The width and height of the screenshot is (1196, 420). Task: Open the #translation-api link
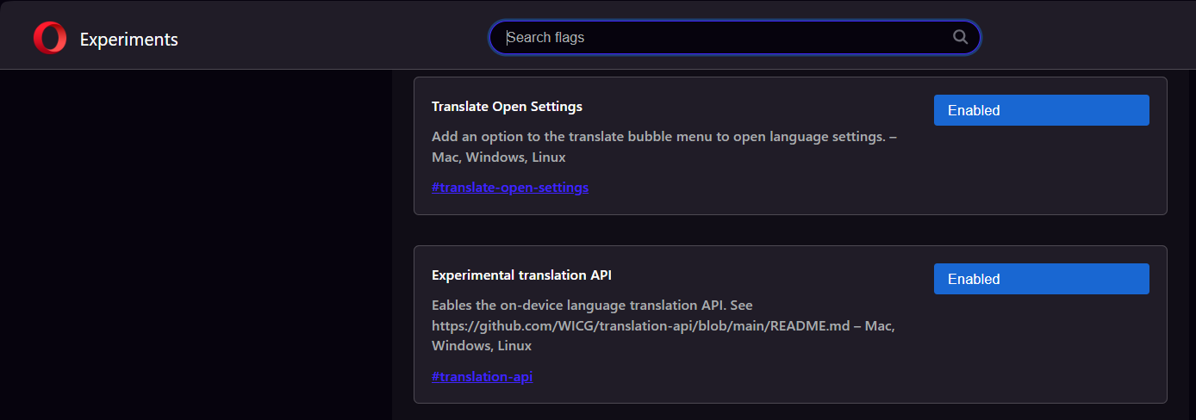click(483, 376)
